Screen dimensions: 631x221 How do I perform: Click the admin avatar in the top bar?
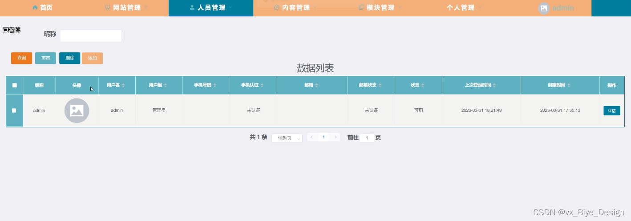[x=544, y=8]
